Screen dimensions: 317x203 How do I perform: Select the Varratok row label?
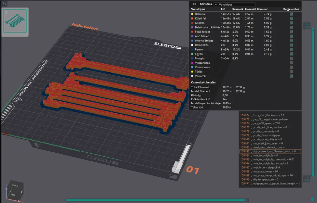200,76
